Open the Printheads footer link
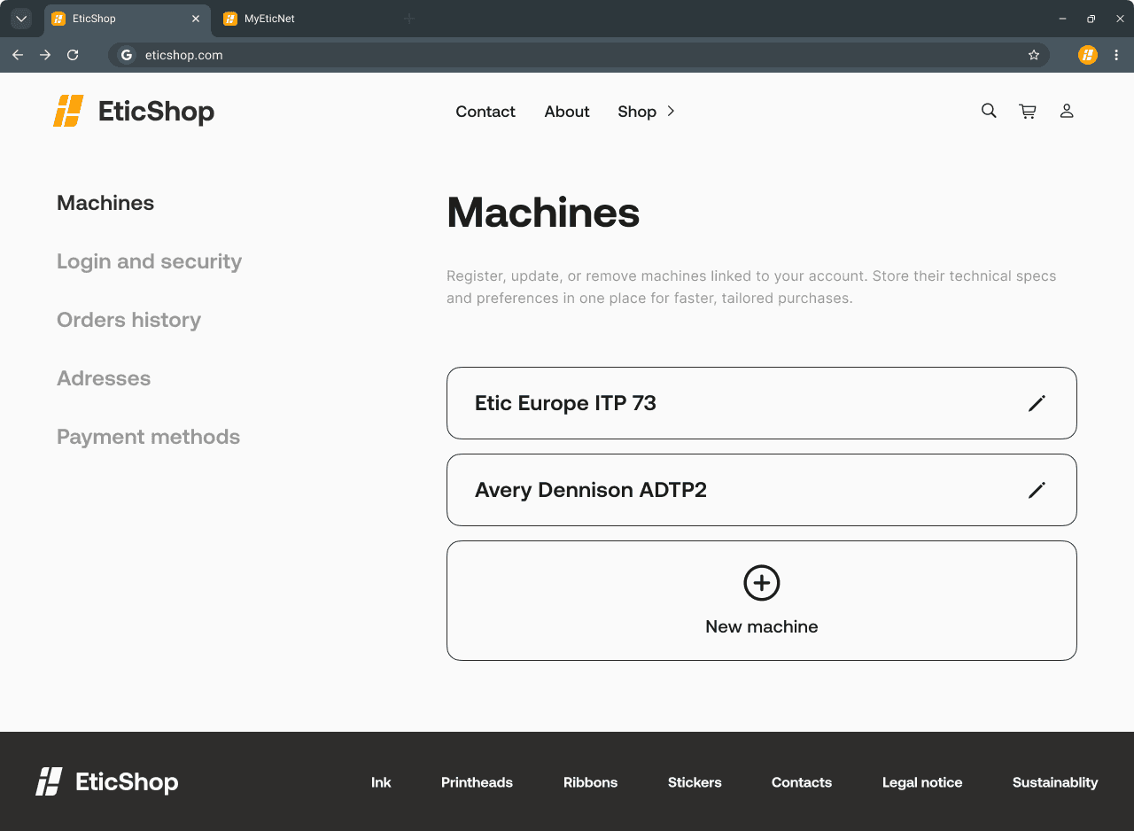Image resolution: width=1134 pixels, height=831 pixels. 477,782
